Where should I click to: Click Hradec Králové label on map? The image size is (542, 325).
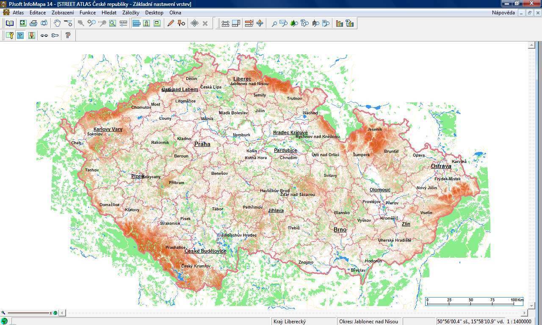[290, 132]
